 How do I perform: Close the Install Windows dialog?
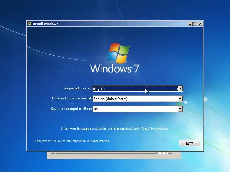(x=200, y=24)
